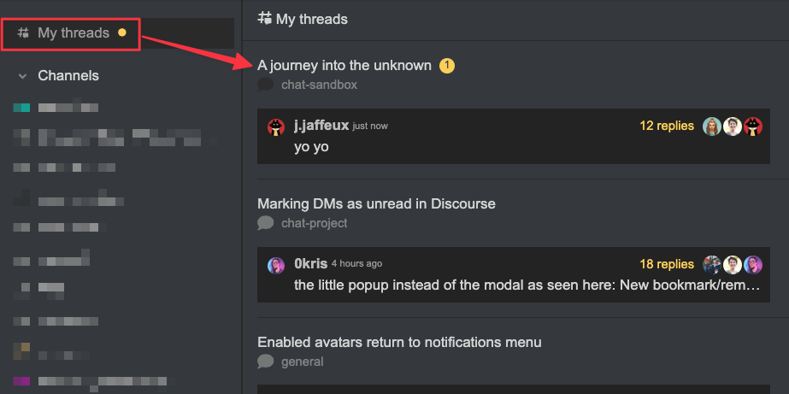
Task: Click the chat bubble icon next to chat-sandbox
Action: point(266,85)
